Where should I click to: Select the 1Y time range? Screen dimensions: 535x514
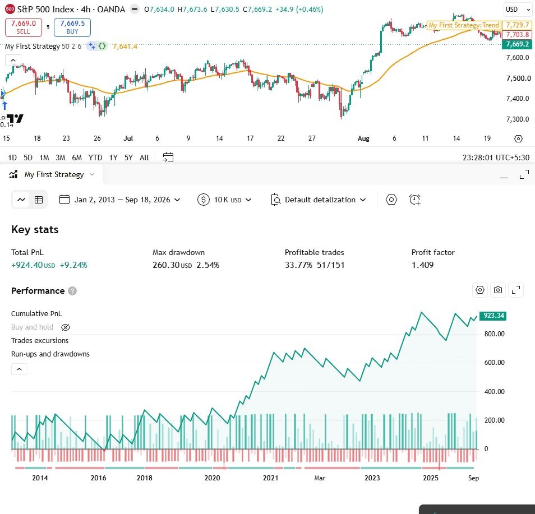(113, 158)
